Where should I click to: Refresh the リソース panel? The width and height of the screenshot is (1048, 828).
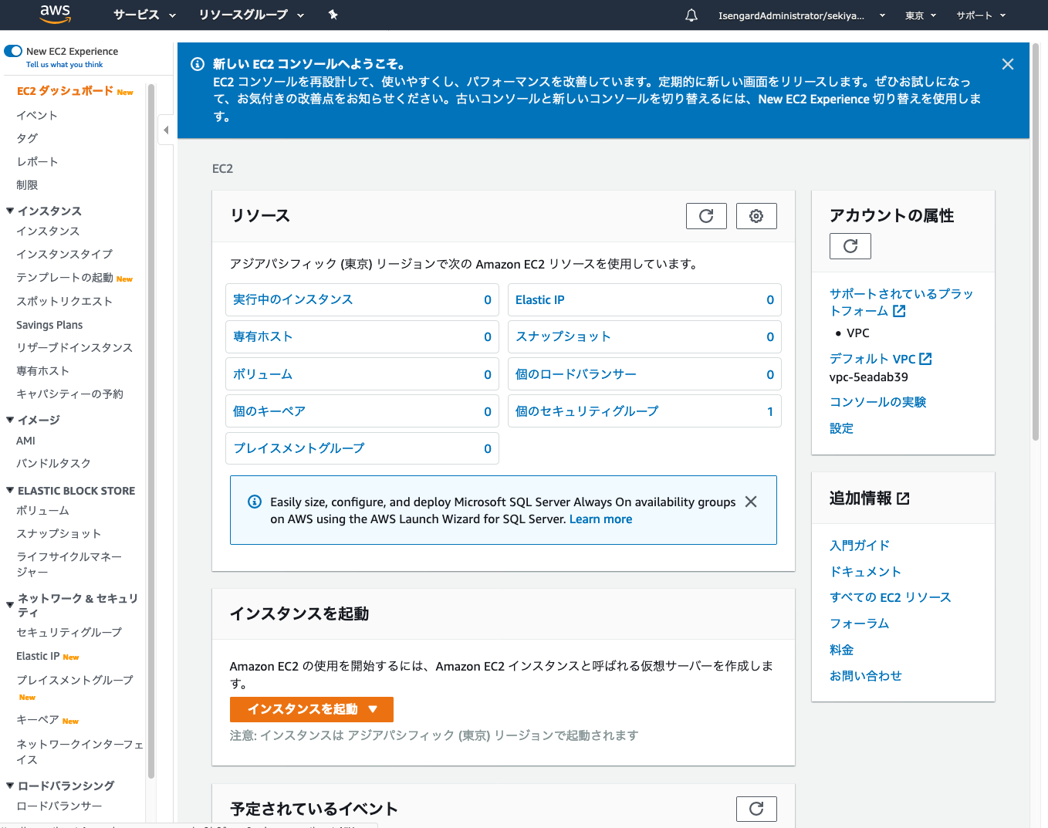pos(706,216)
